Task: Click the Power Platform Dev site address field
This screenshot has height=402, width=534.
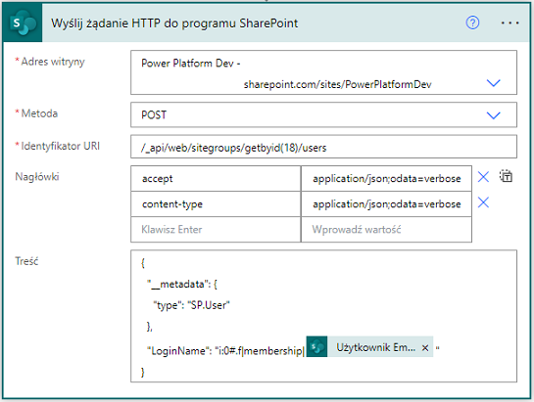Action: coord(323,72)
